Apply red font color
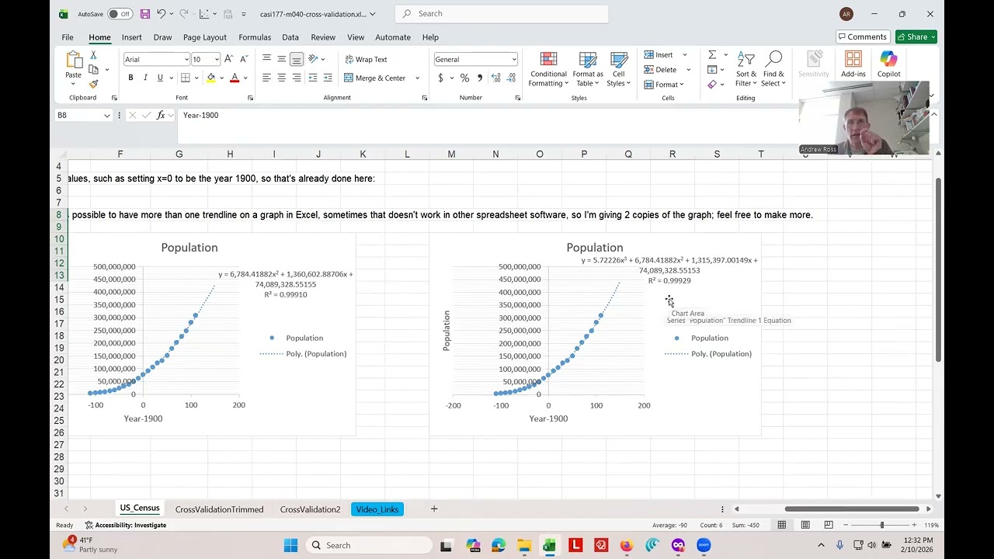The image size is (994, 559). (x=235, y=78)
